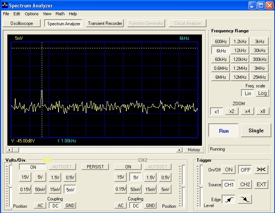275x213 pixels.
Task: Click the Spectrum Analyzer title bar icon
Action: (4, 5)
